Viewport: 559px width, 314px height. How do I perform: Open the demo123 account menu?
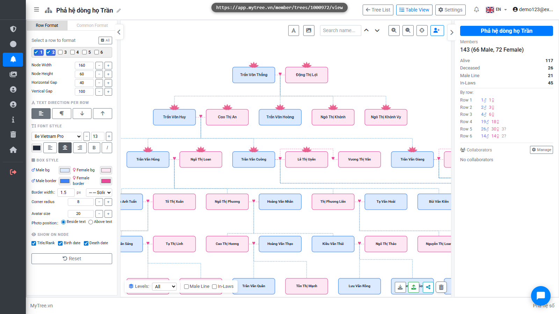click(533, 9)
